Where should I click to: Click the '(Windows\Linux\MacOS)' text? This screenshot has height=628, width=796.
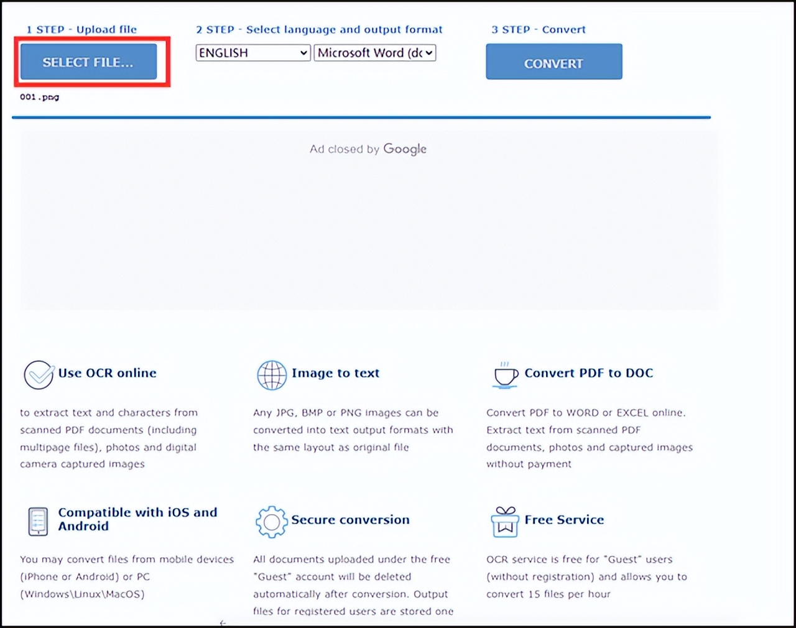[82, 594]
